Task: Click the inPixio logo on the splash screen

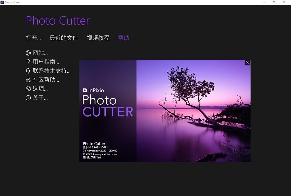Action: coord(93,90)
